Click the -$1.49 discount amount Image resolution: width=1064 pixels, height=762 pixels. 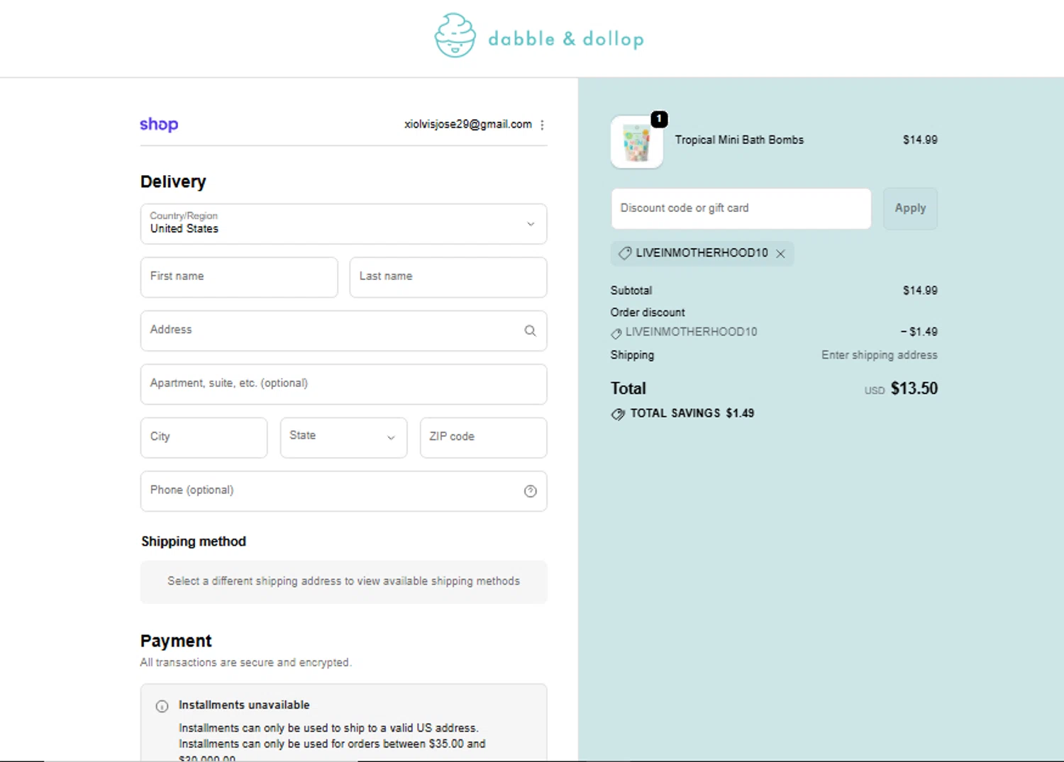(919, 332)
